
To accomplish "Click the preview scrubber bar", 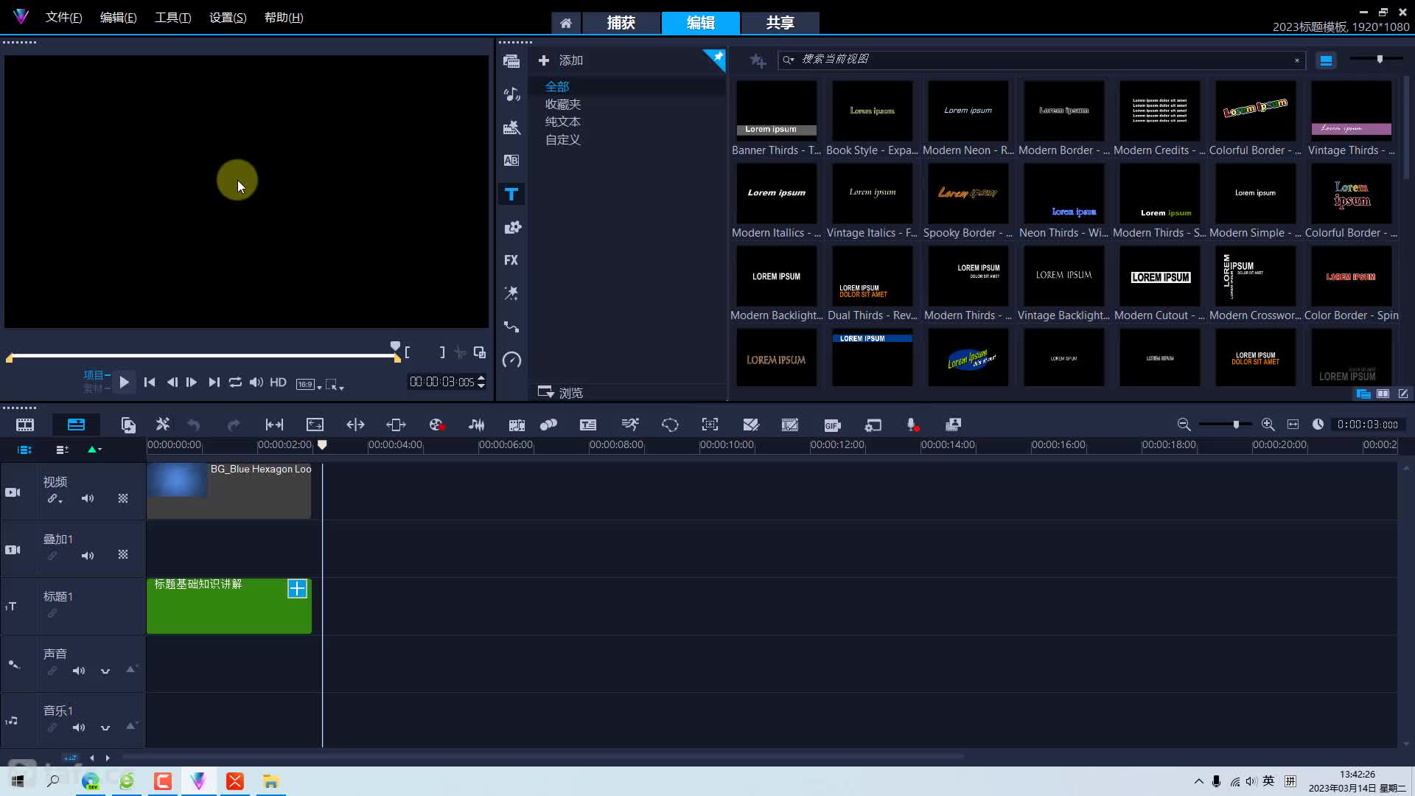I will point(204,356).
